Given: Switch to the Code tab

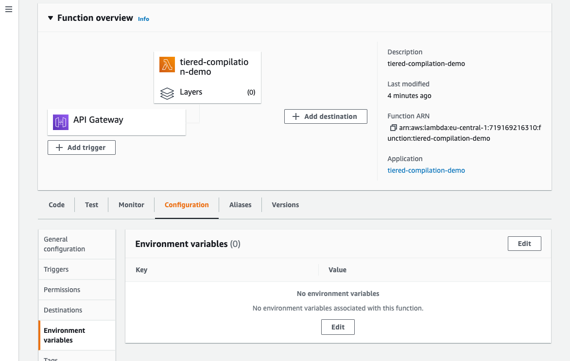Looking at the screenshot, I should coord(57,205).
